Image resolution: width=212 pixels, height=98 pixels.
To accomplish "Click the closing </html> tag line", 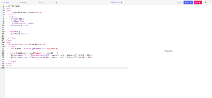I will pos(9,66).
